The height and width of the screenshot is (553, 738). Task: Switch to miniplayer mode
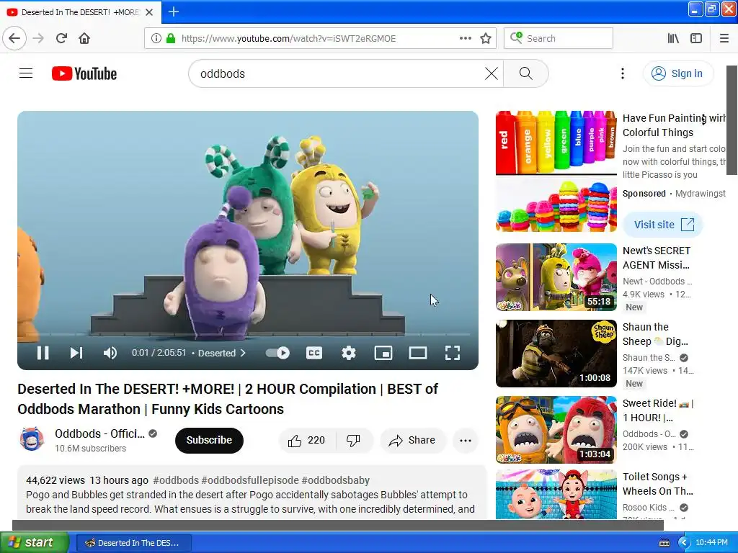click(x=383, y=353)
